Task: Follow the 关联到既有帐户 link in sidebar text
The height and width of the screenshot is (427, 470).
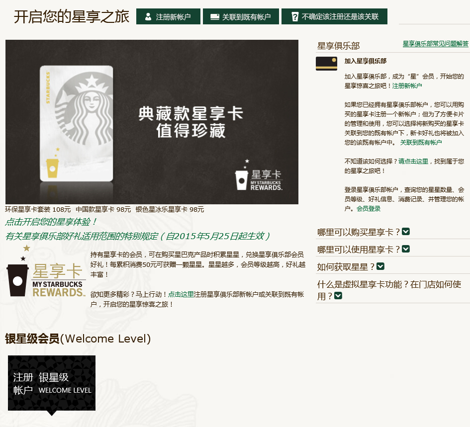Action: [x=421, y=143]
